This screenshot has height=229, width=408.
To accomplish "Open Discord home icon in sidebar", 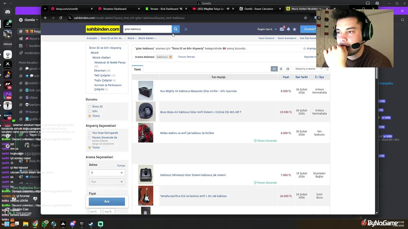I will (x=8, y=12).
